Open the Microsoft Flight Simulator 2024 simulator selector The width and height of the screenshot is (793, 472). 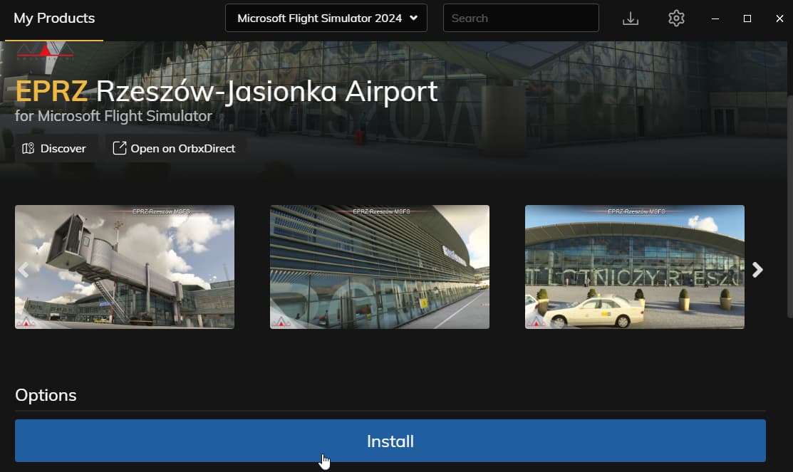click(326, 18)
